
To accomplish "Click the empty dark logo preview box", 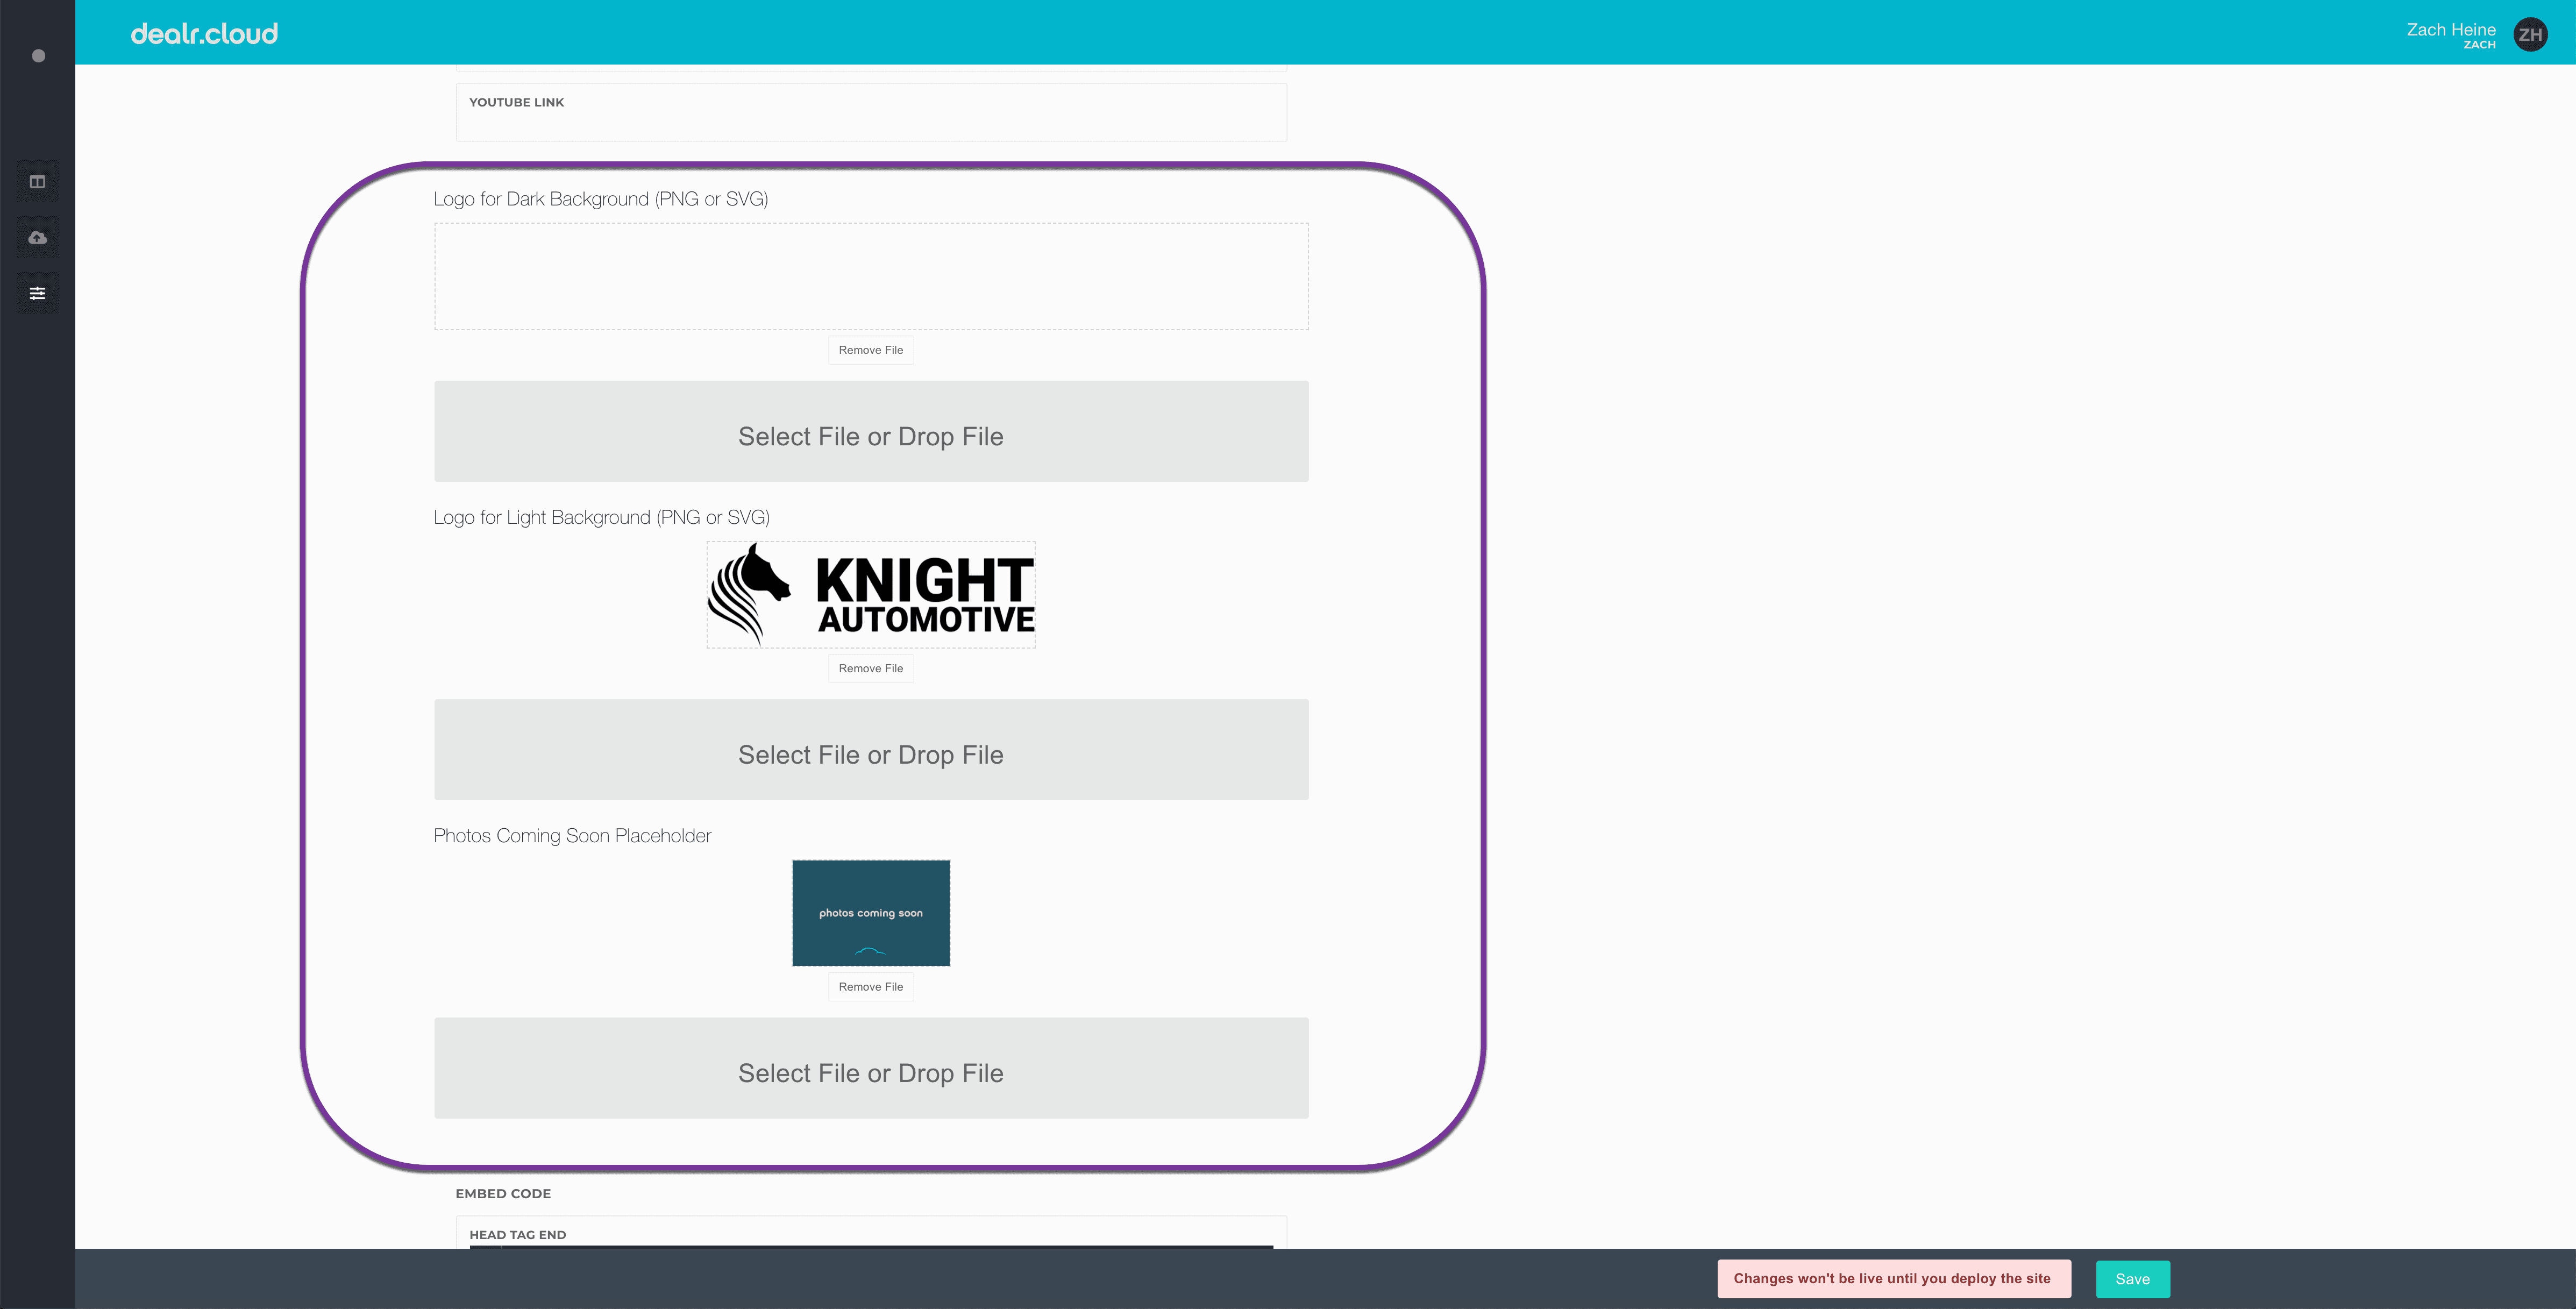I will coord(870,276).
